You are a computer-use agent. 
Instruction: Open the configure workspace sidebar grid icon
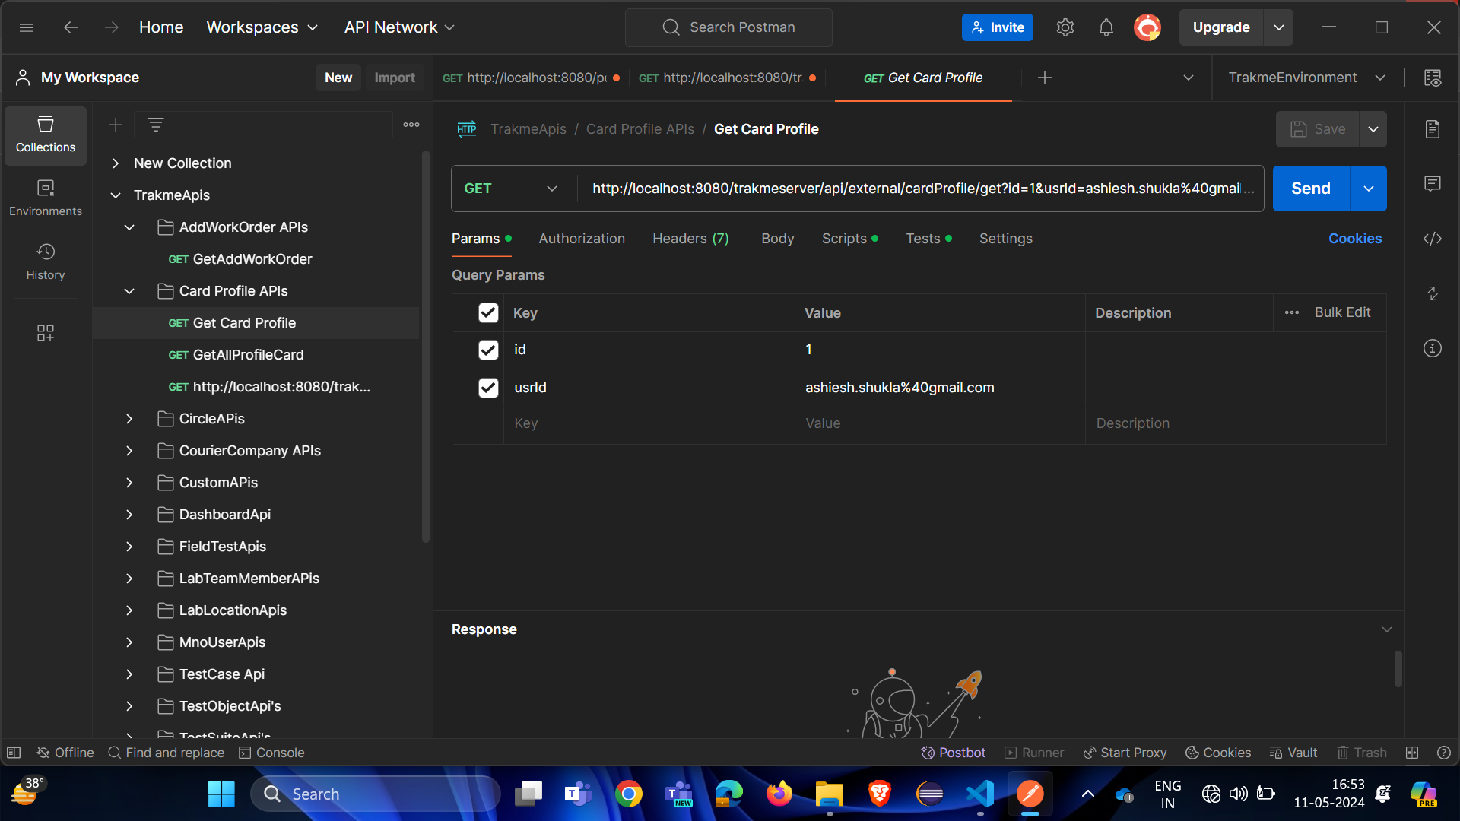click(46, 333)
